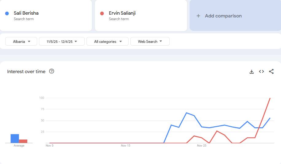
Task: Click the Interest over time heading
Action: 26,72
